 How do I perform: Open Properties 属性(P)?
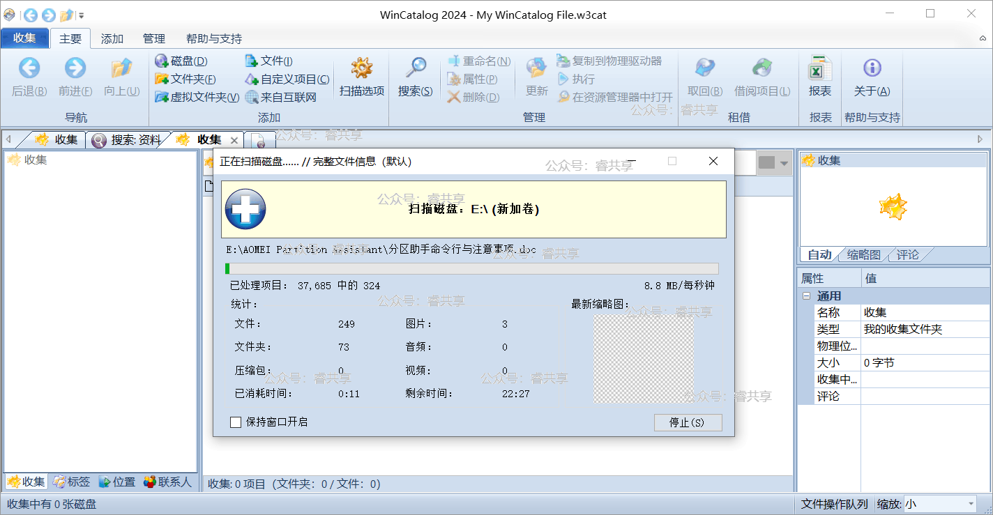click(472, 79)
